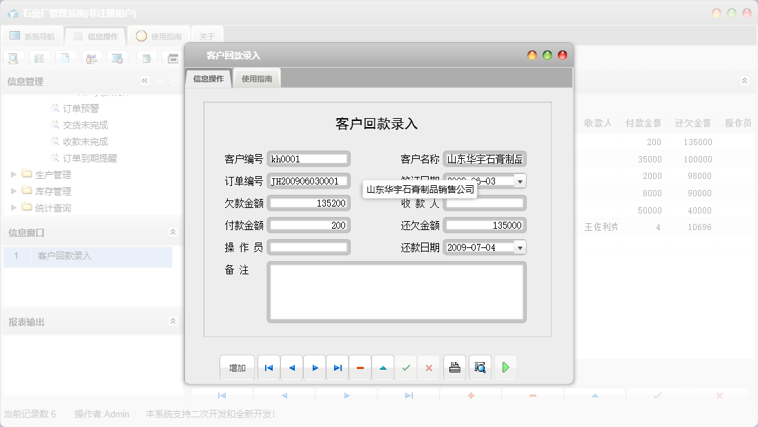Screen dimensions: 758x427
Task: Click the previous record blue arrow
Action: pyautogui.click(x=292, y=368)
